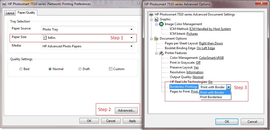The image size is (270, 130).
Task: Collapse the Document Options node
Action: tap(151, 39)
